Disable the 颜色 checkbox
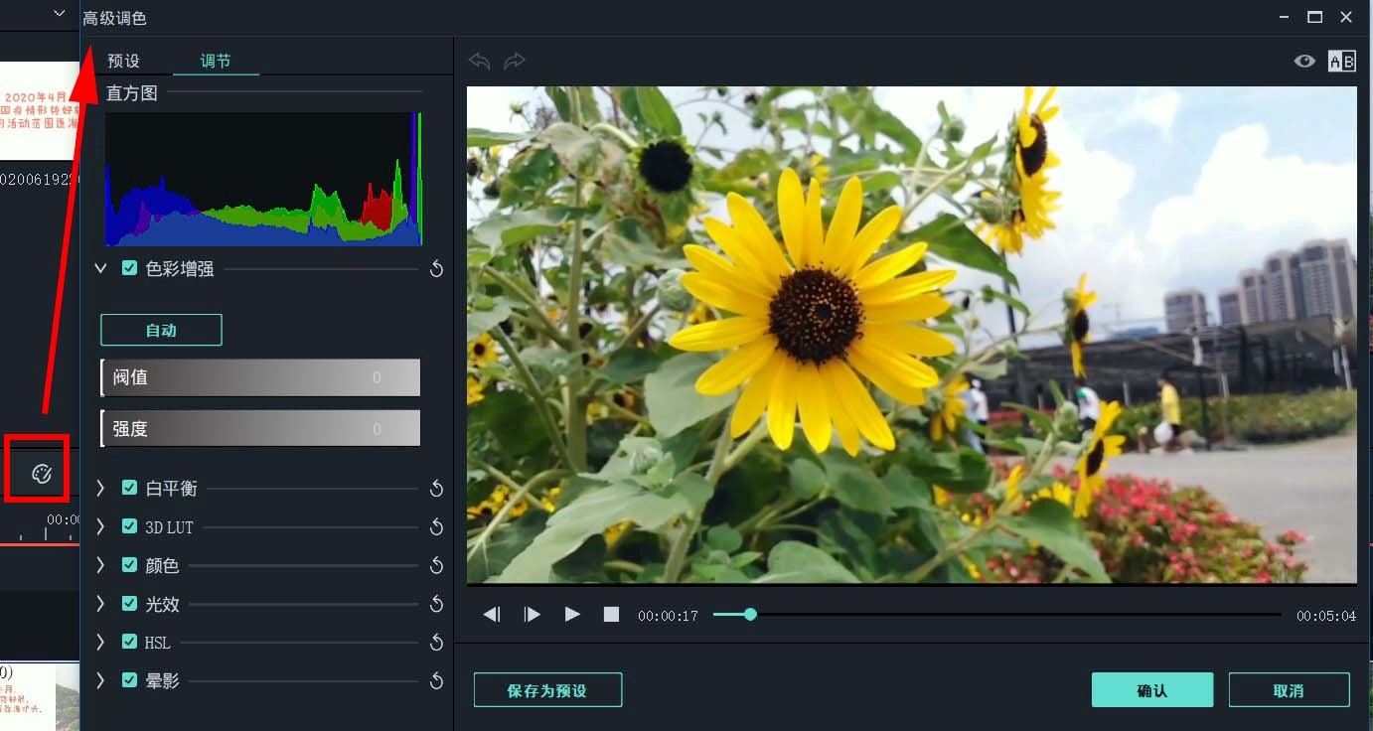The width and height of the screenshot is (1373, 731). [129, 565]
